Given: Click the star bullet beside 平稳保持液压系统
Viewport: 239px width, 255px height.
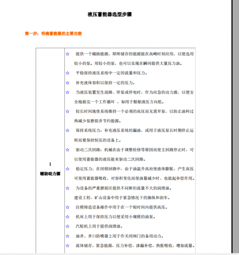Looking at the screenshot, I should coord(67,73).
